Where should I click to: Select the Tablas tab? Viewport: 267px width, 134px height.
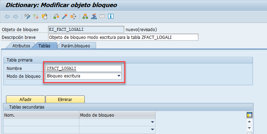point(44,46)
